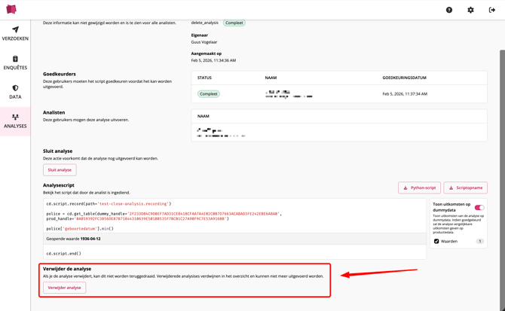The width and height of the screenshot is (505, 311).
Task: Click the Status column header
Action: point(204,78)
